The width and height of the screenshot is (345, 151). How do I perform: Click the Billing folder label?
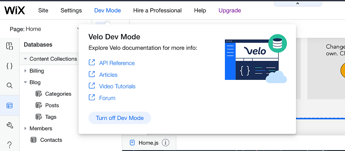[x=37, y=71]
